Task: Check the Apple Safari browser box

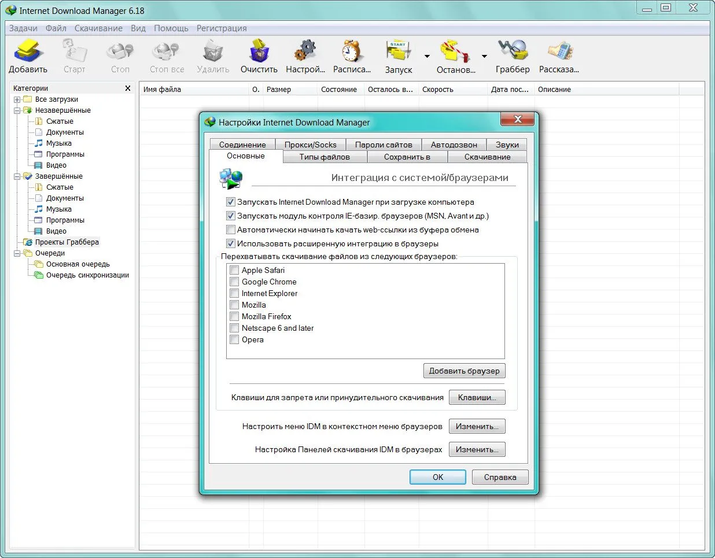Action: click(x=234, y=270)
